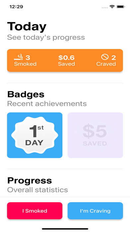
Task: Tap the Progress section heading
Action: tap(30, 181)
